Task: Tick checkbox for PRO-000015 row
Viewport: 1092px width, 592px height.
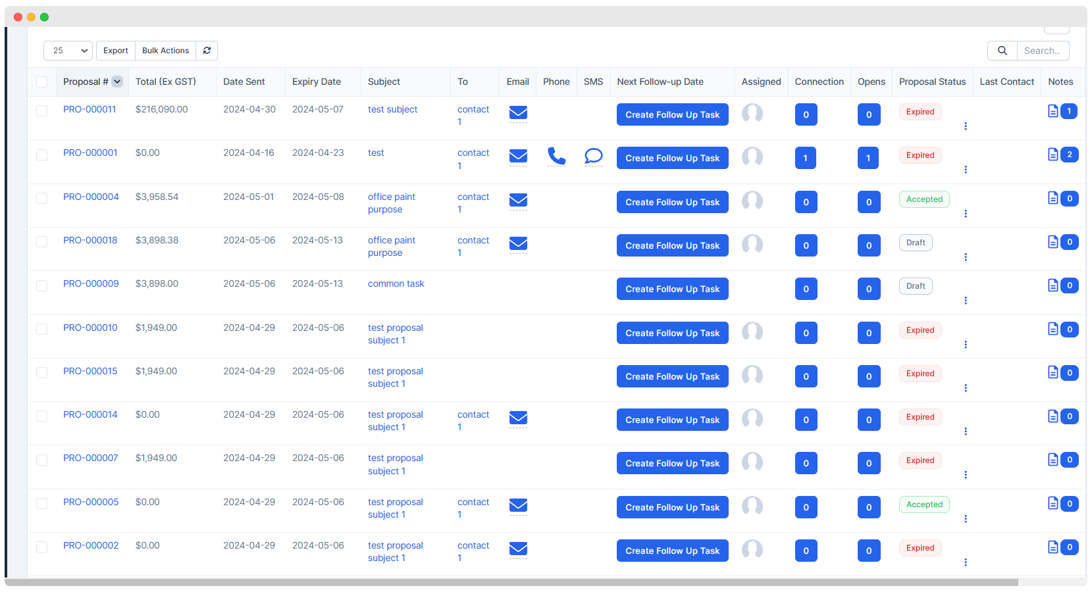Action: (41, 372)
